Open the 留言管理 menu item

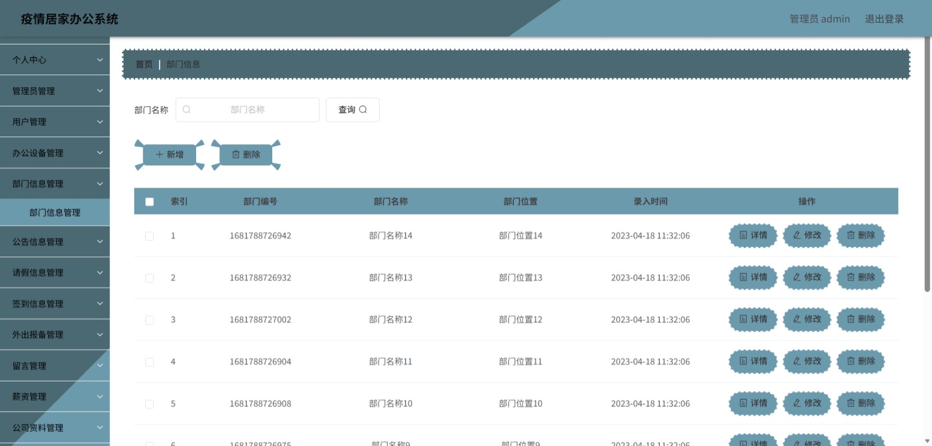click(x=55, y=366)
